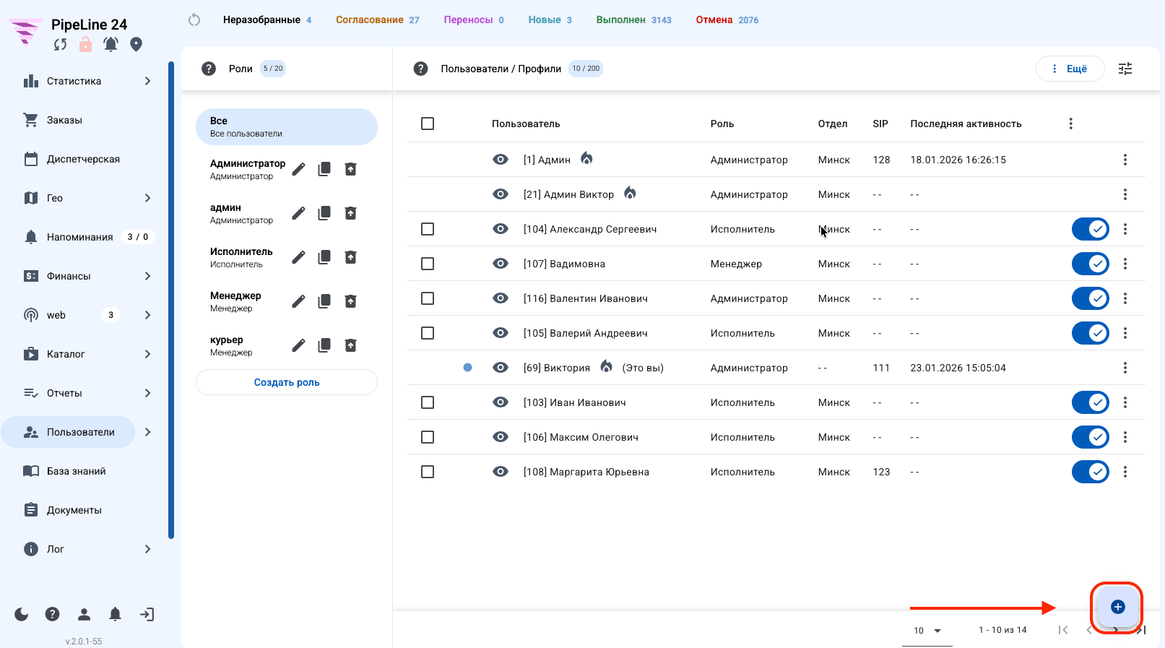Select all users checkbox in header
Screen dimensions: 1165x648
pos(428,124)
